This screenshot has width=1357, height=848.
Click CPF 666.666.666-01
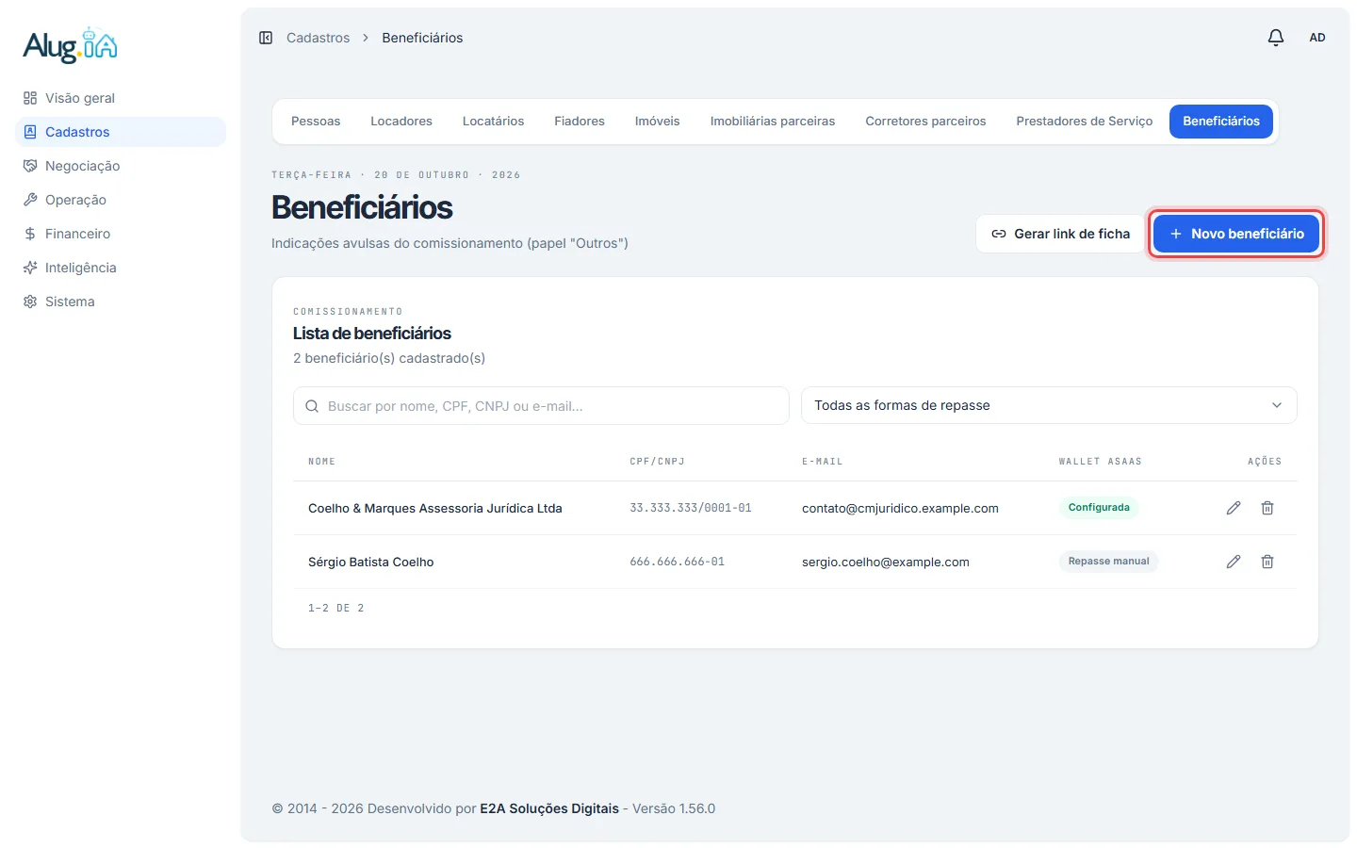[x=678, y=562]
